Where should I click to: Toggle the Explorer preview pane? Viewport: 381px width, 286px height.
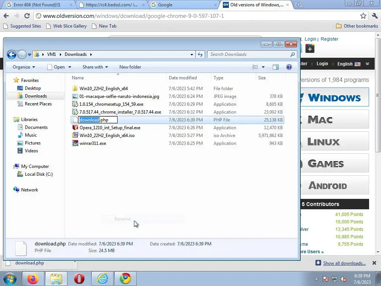276,67
